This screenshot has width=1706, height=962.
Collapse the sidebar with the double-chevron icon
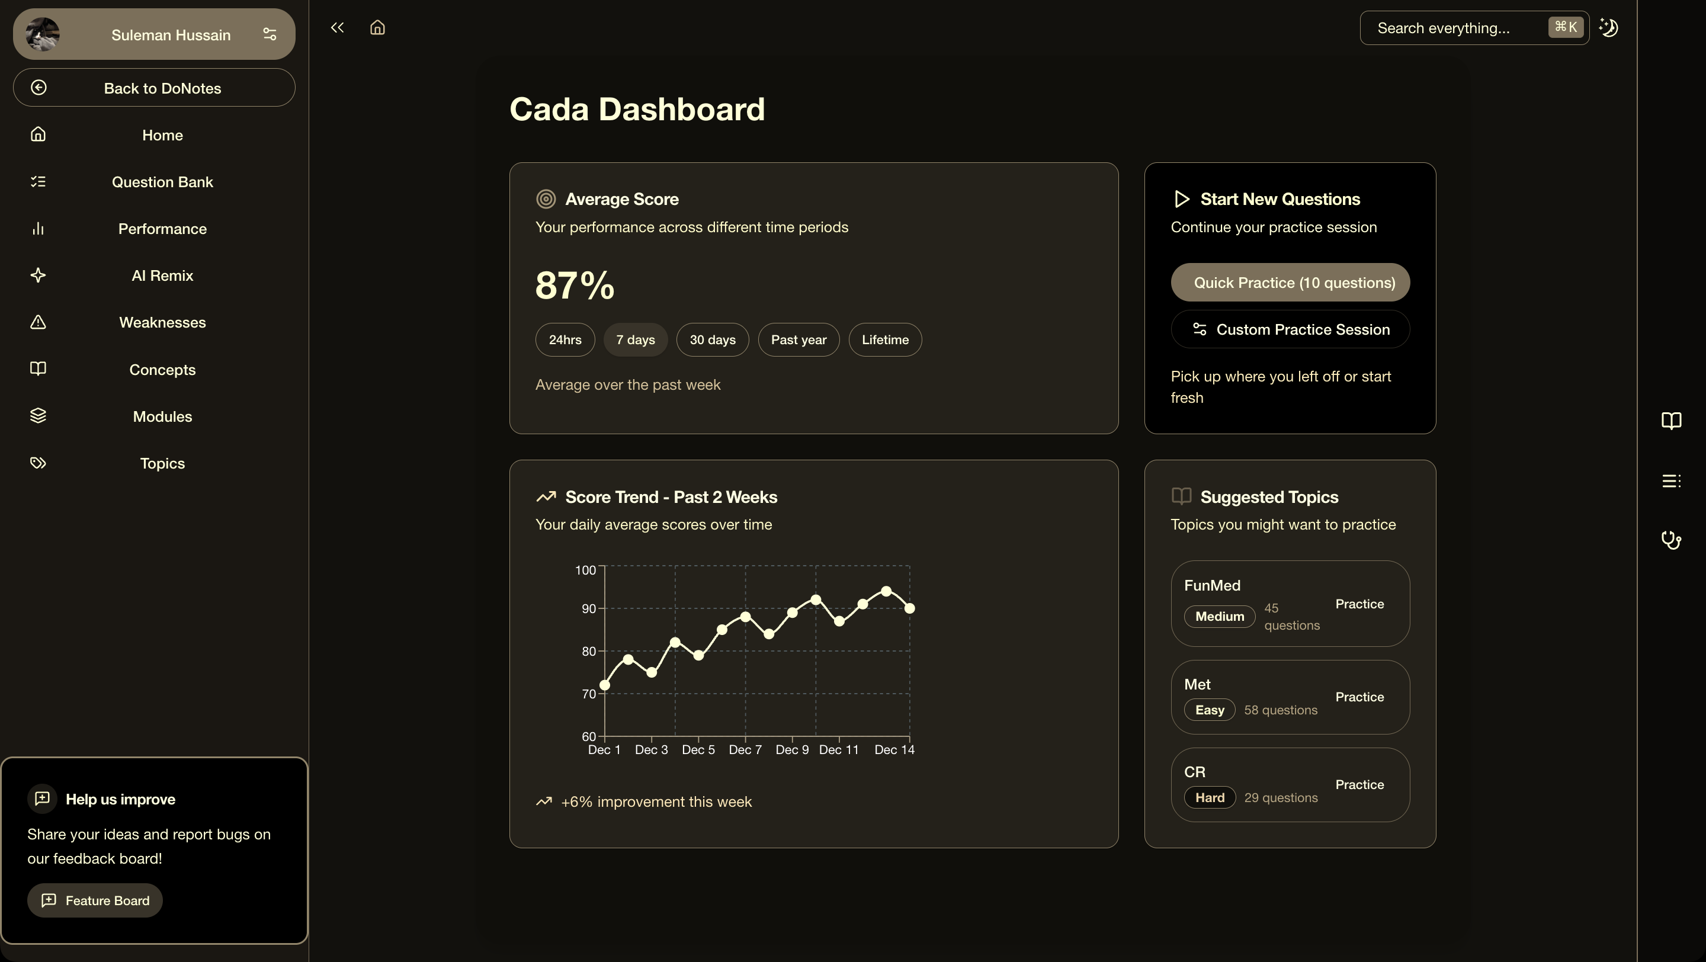pyautogui.click(x=337, y=27)
